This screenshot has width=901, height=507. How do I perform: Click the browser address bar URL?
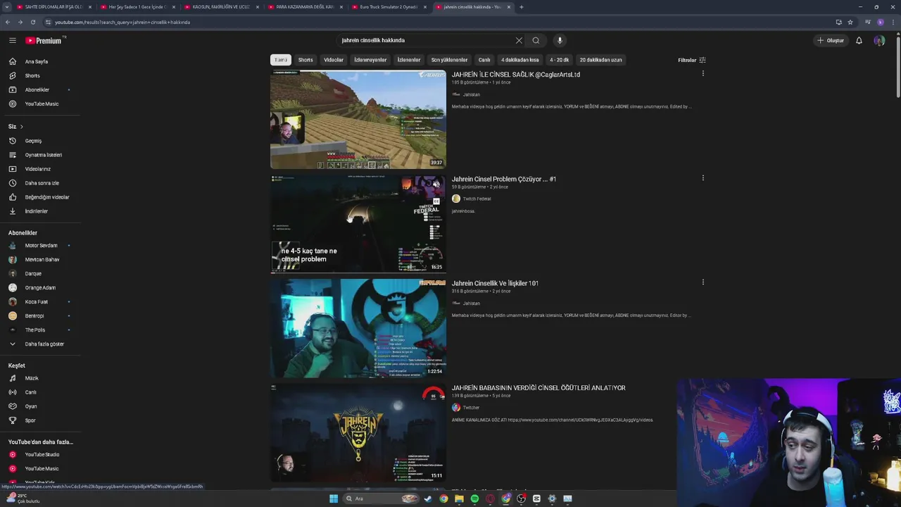coord(122,22)
